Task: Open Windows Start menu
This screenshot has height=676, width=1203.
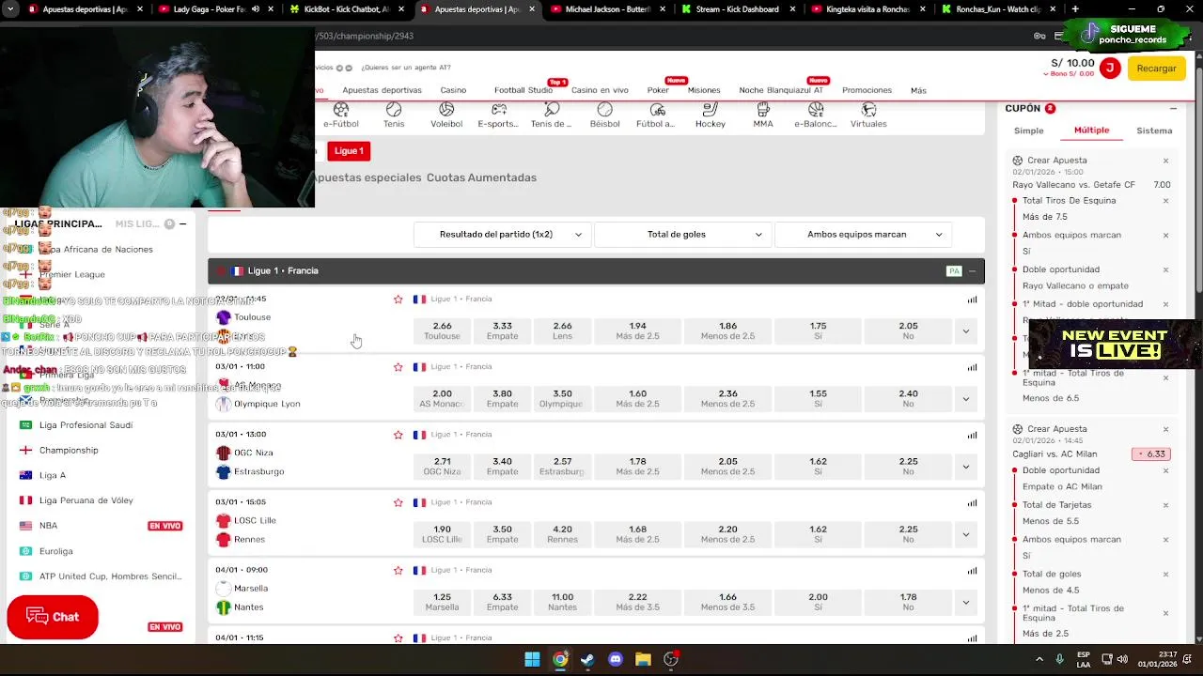Action: [532, 659]
